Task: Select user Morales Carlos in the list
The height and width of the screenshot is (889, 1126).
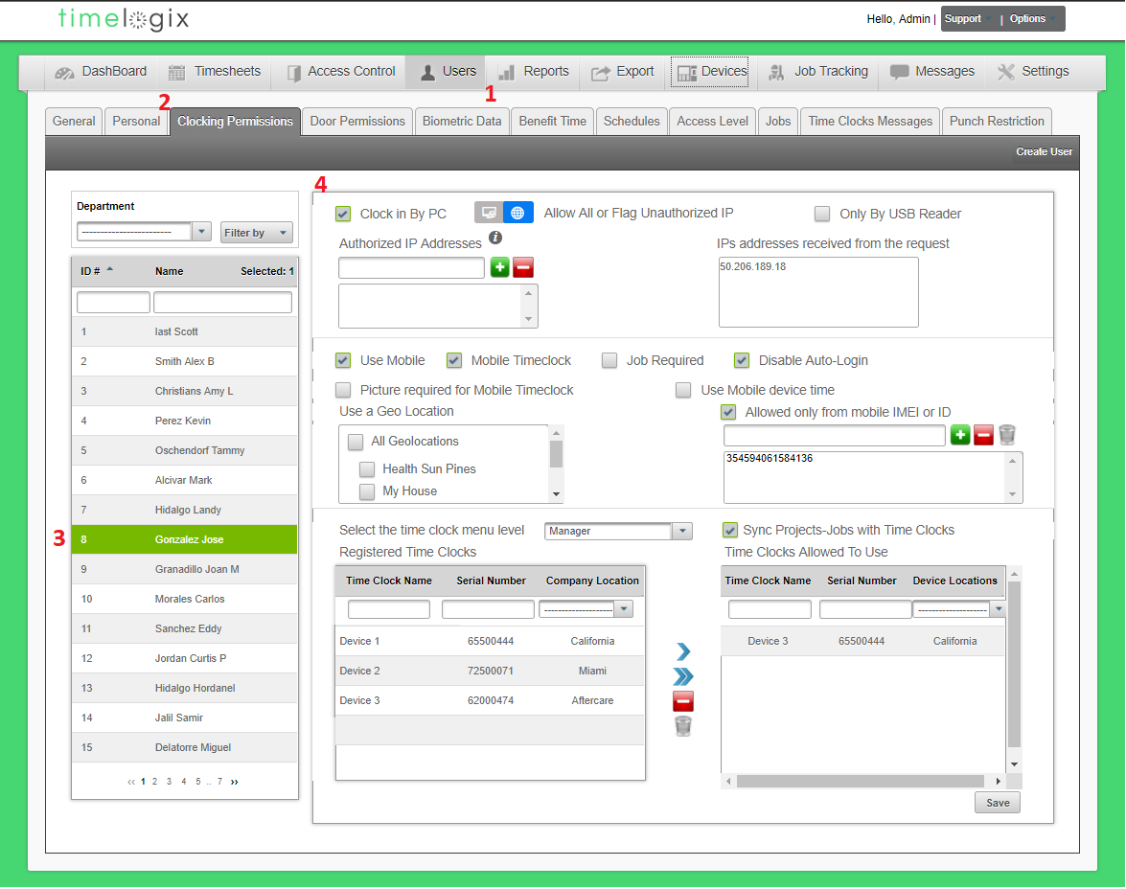Action: click(x=190, y=600)
